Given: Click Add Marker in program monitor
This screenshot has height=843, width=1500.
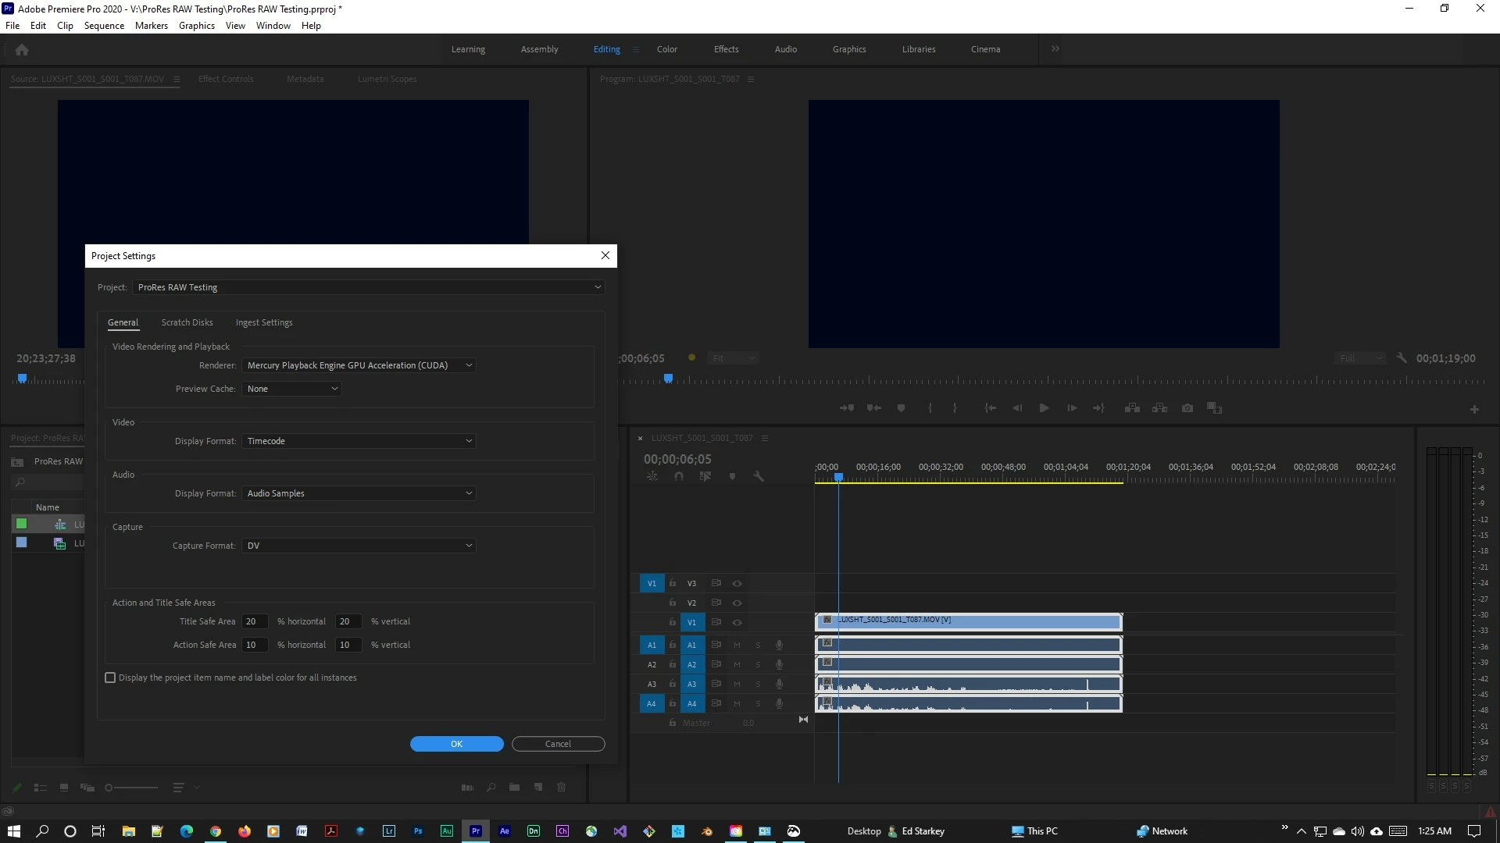Looking at the screenshot, I should pyautogui.click(x=901, y=408).
